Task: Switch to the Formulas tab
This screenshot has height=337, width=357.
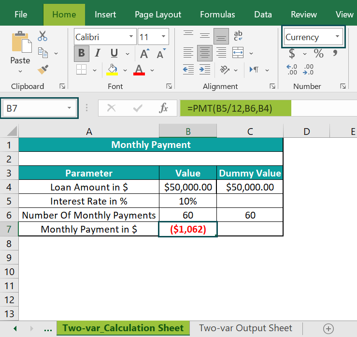Action: point(217,15)
